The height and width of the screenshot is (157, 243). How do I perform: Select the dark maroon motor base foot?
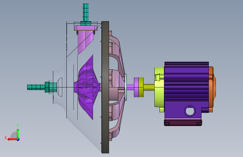tap(183, 122)
